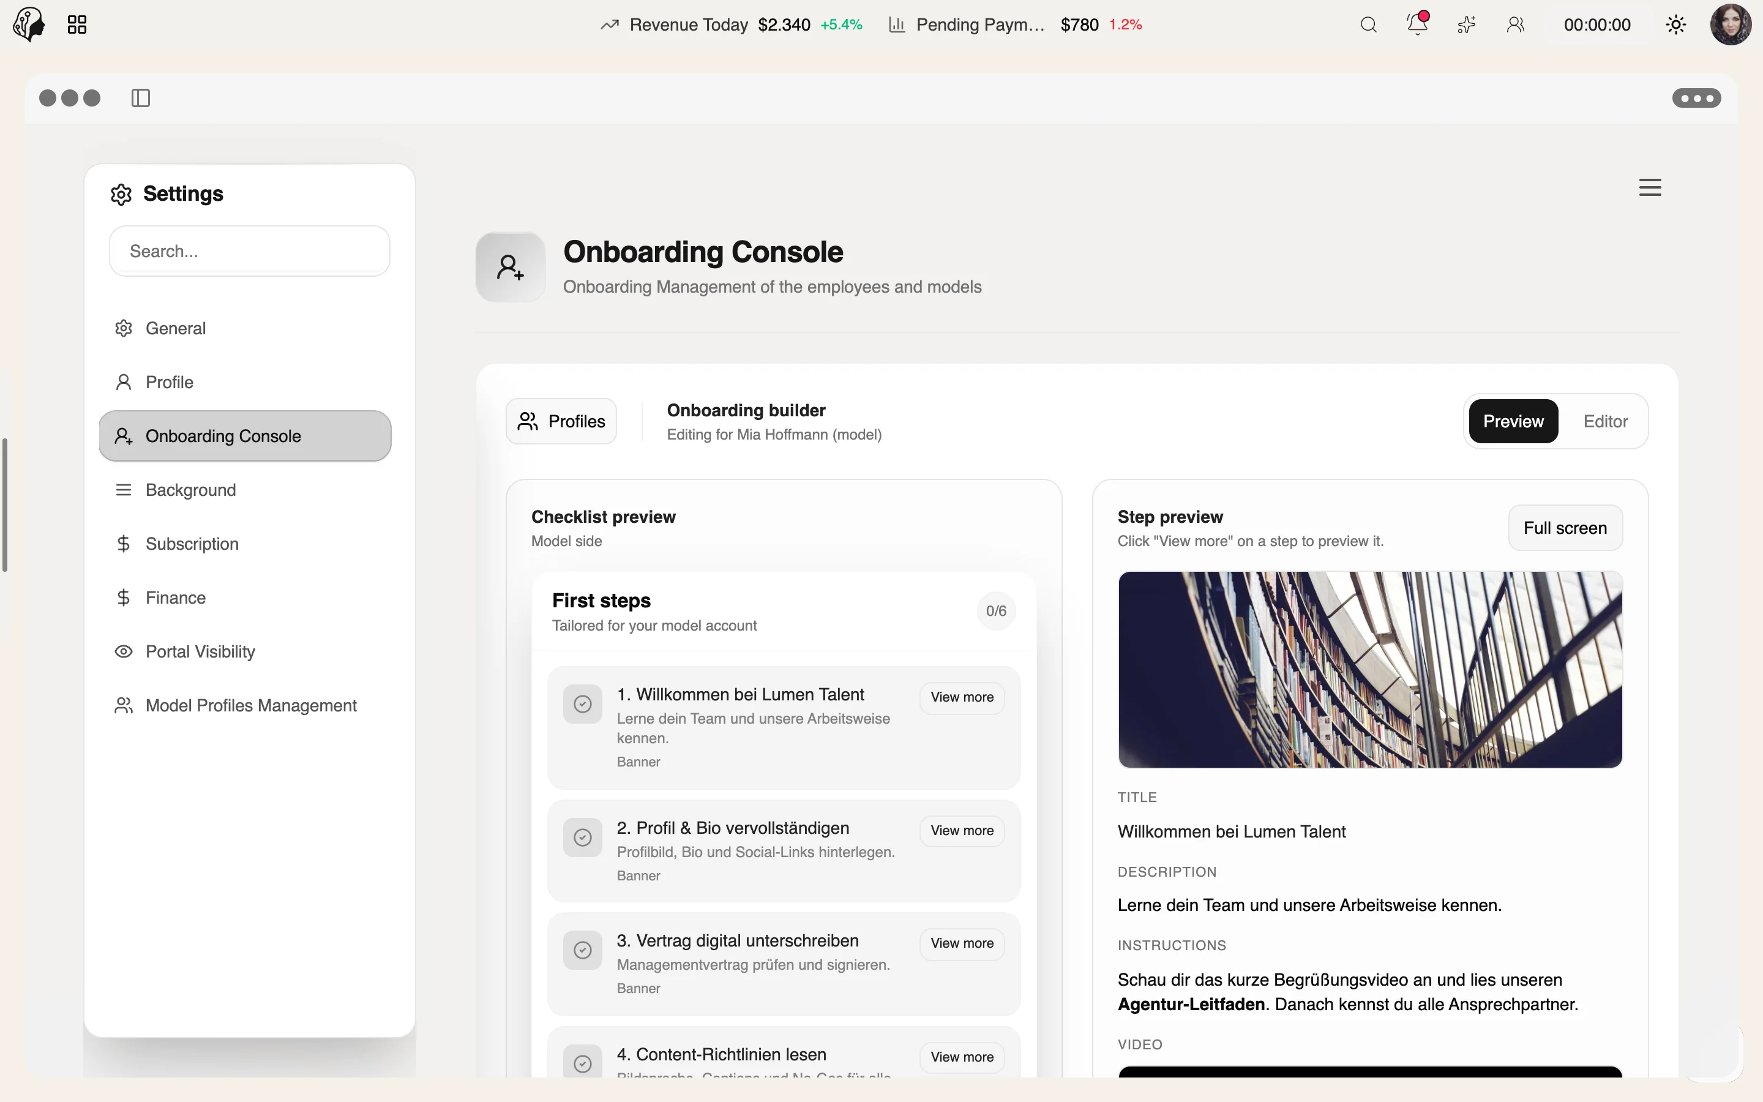Screen dimensions: 1763x1102
Task: Open Subscription settings
Action: [245, 544]
